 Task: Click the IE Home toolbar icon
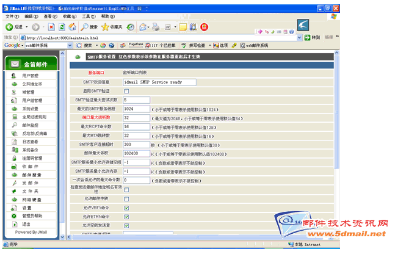pos(71,27)
